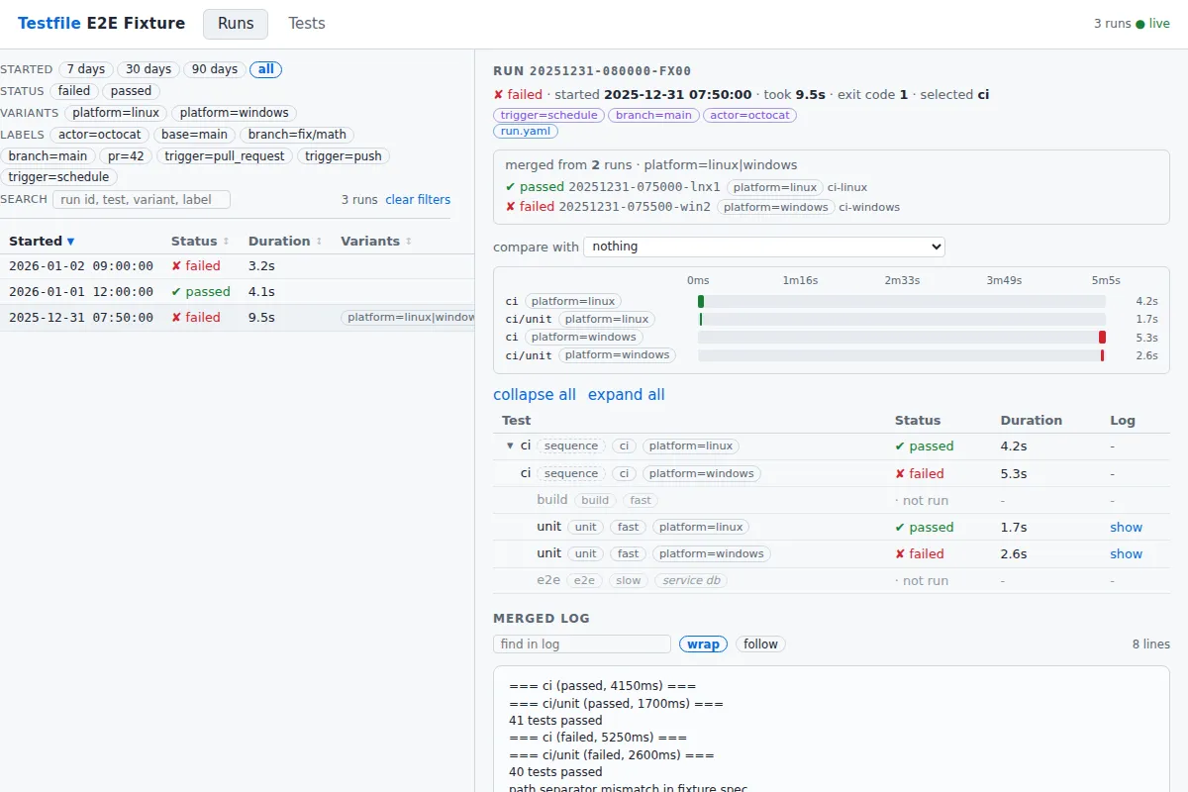Switch to the Tests tab
This screenshot has height=792, width=1188.
306,24
